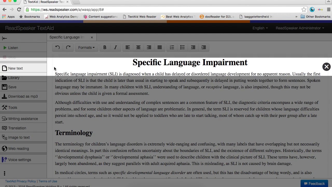Undo the last edit
The height and width of the screenshot is (187, 332).
click(x=58, y=48)
